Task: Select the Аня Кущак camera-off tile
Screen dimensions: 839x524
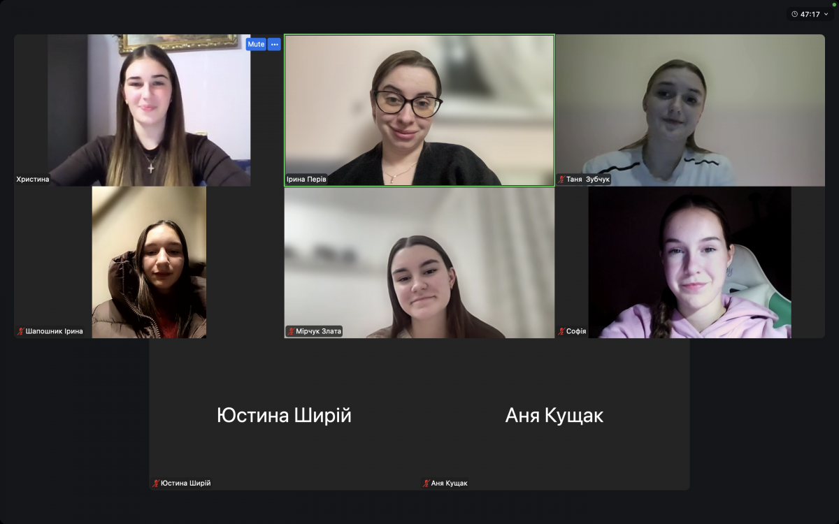Action: point(554,414)
